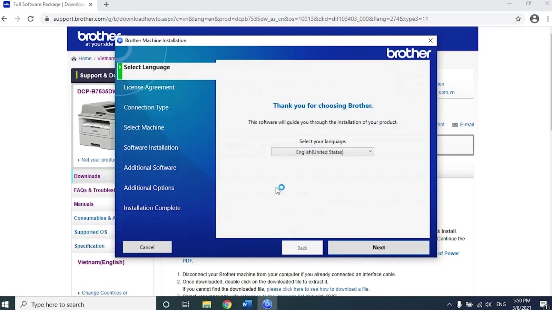The width and height of the screenshot is (552, 310).
Task: Click 'please click here to see how to download' link
Action: (317, 289)
